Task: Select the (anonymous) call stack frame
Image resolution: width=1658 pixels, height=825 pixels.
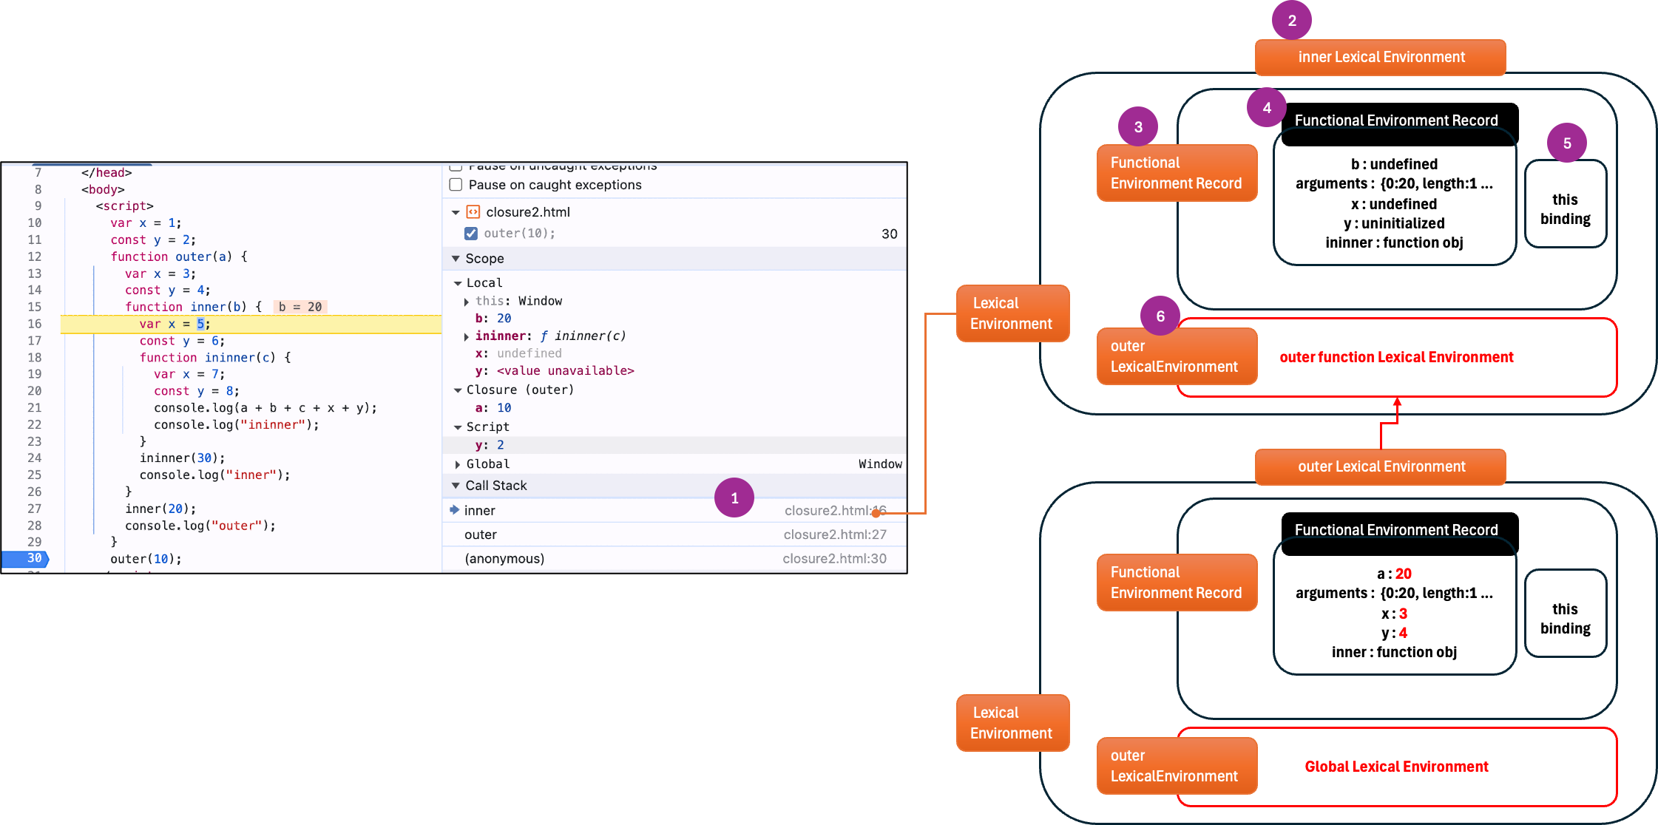Action: coord(504,559)
